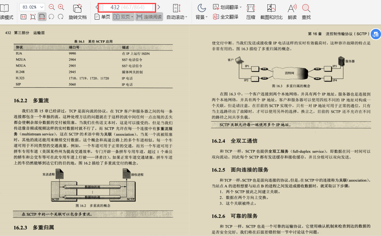Go to next page with right arrow

tap(158, 6)
